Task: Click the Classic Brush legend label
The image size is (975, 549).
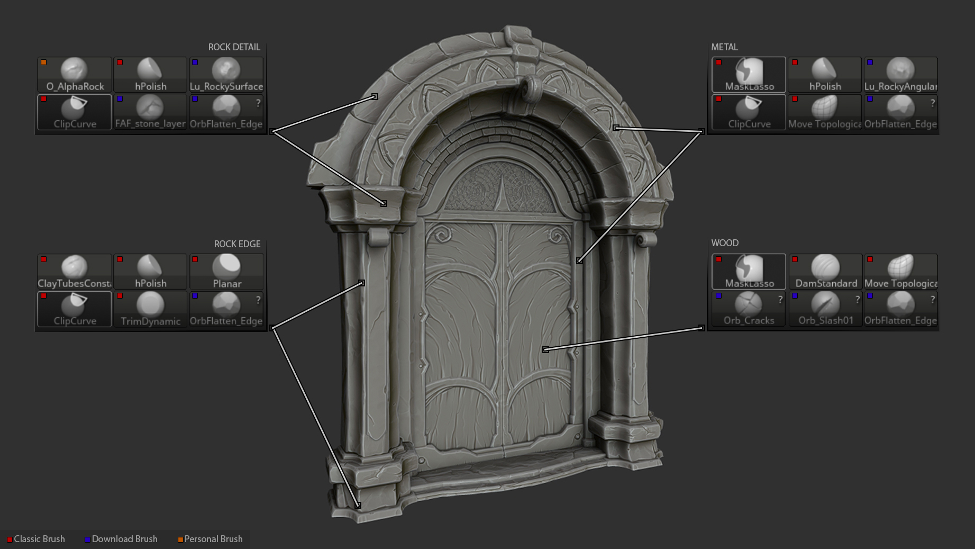Action: (39, 539)
